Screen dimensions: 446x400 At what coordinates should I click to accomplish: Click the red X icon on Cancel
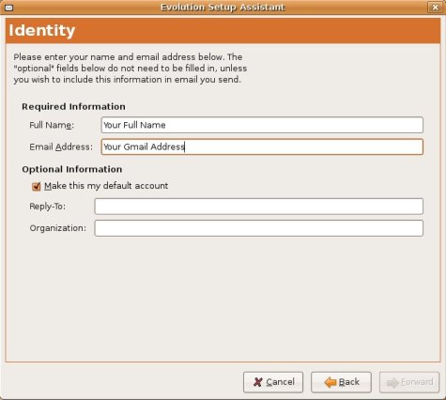click(x=258, y=382)
